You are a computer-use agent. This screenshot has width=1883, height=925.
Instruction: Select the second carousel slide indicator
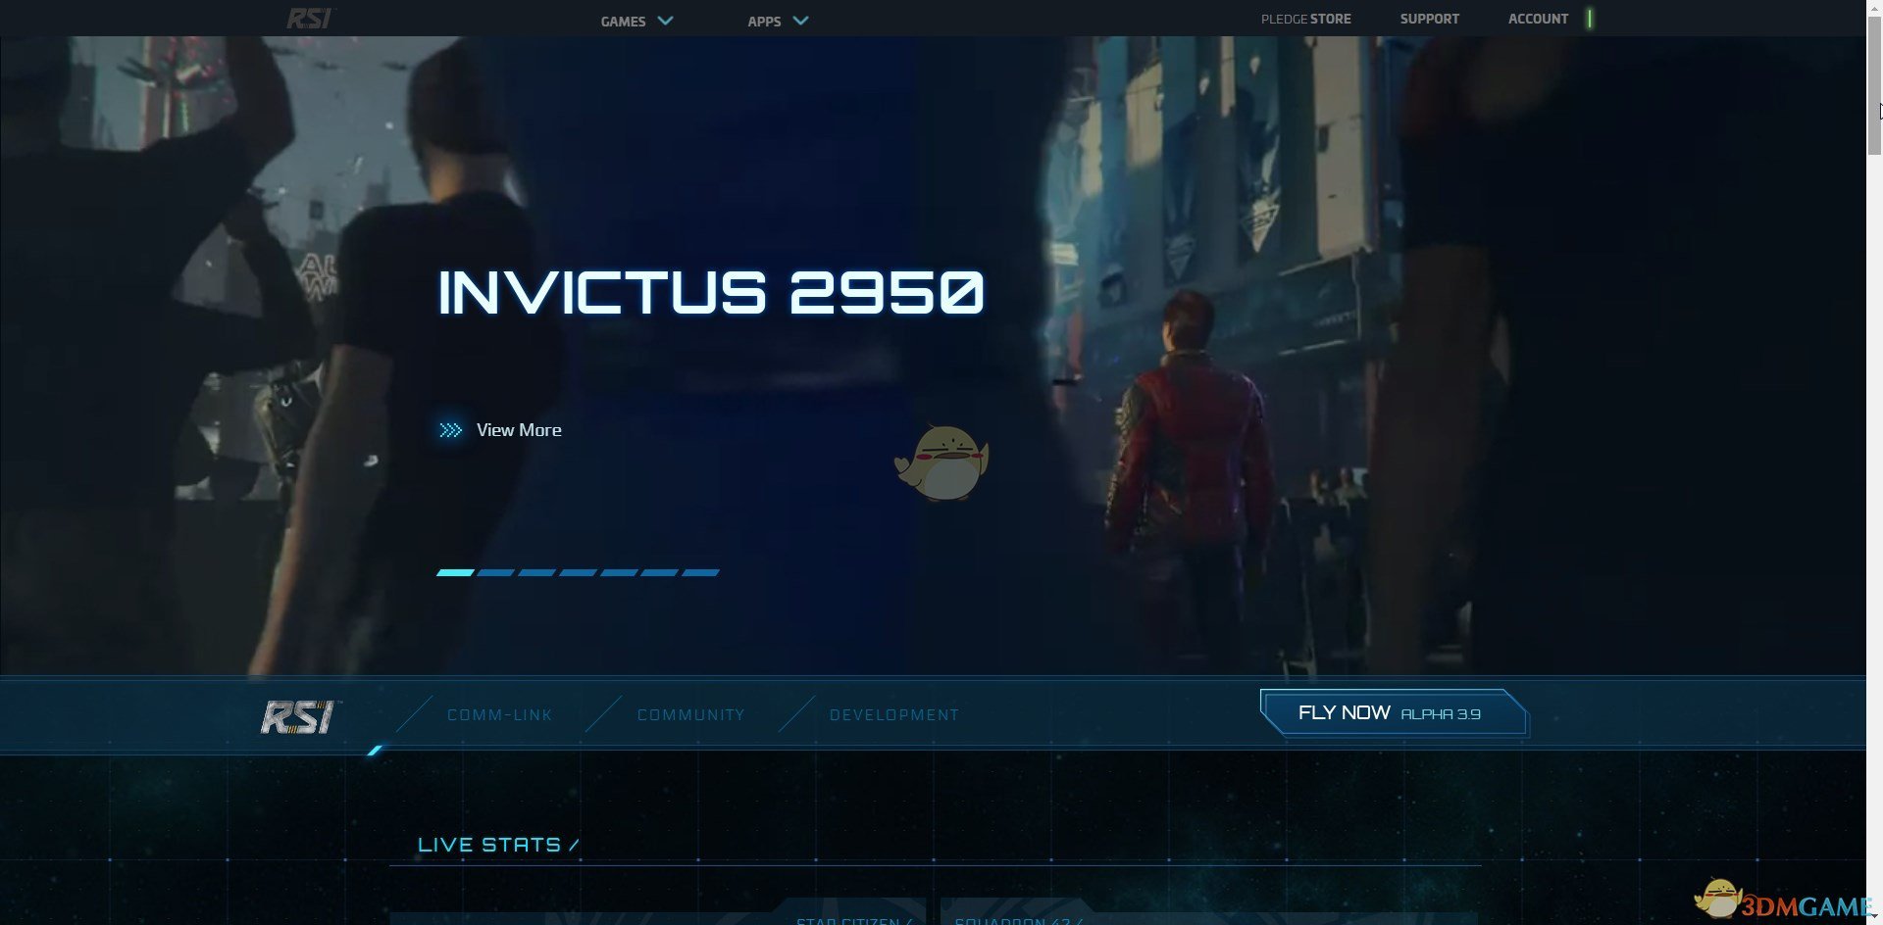(x=496, y=572)
